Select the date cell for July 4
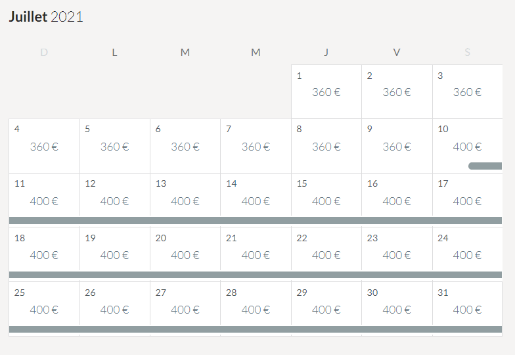The height and width of the screenshot is (355, 515). (x=44, y=145)
